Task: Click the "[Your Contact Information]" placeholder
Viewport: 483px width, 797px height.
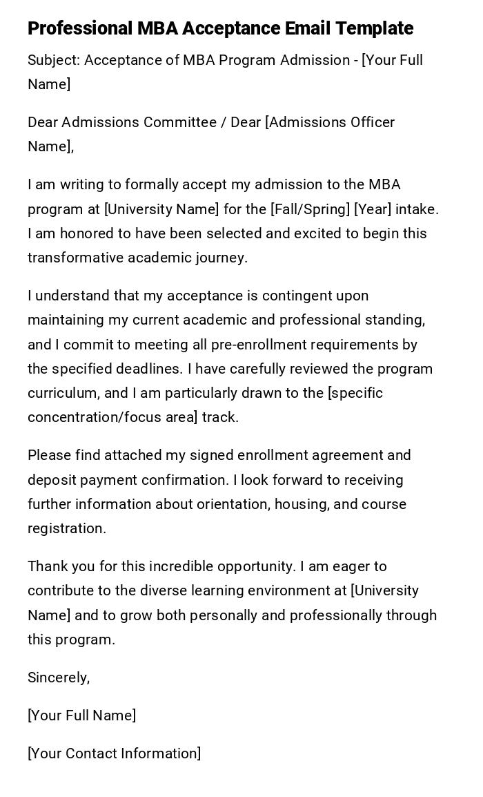Action: click(x=114, y=753)
